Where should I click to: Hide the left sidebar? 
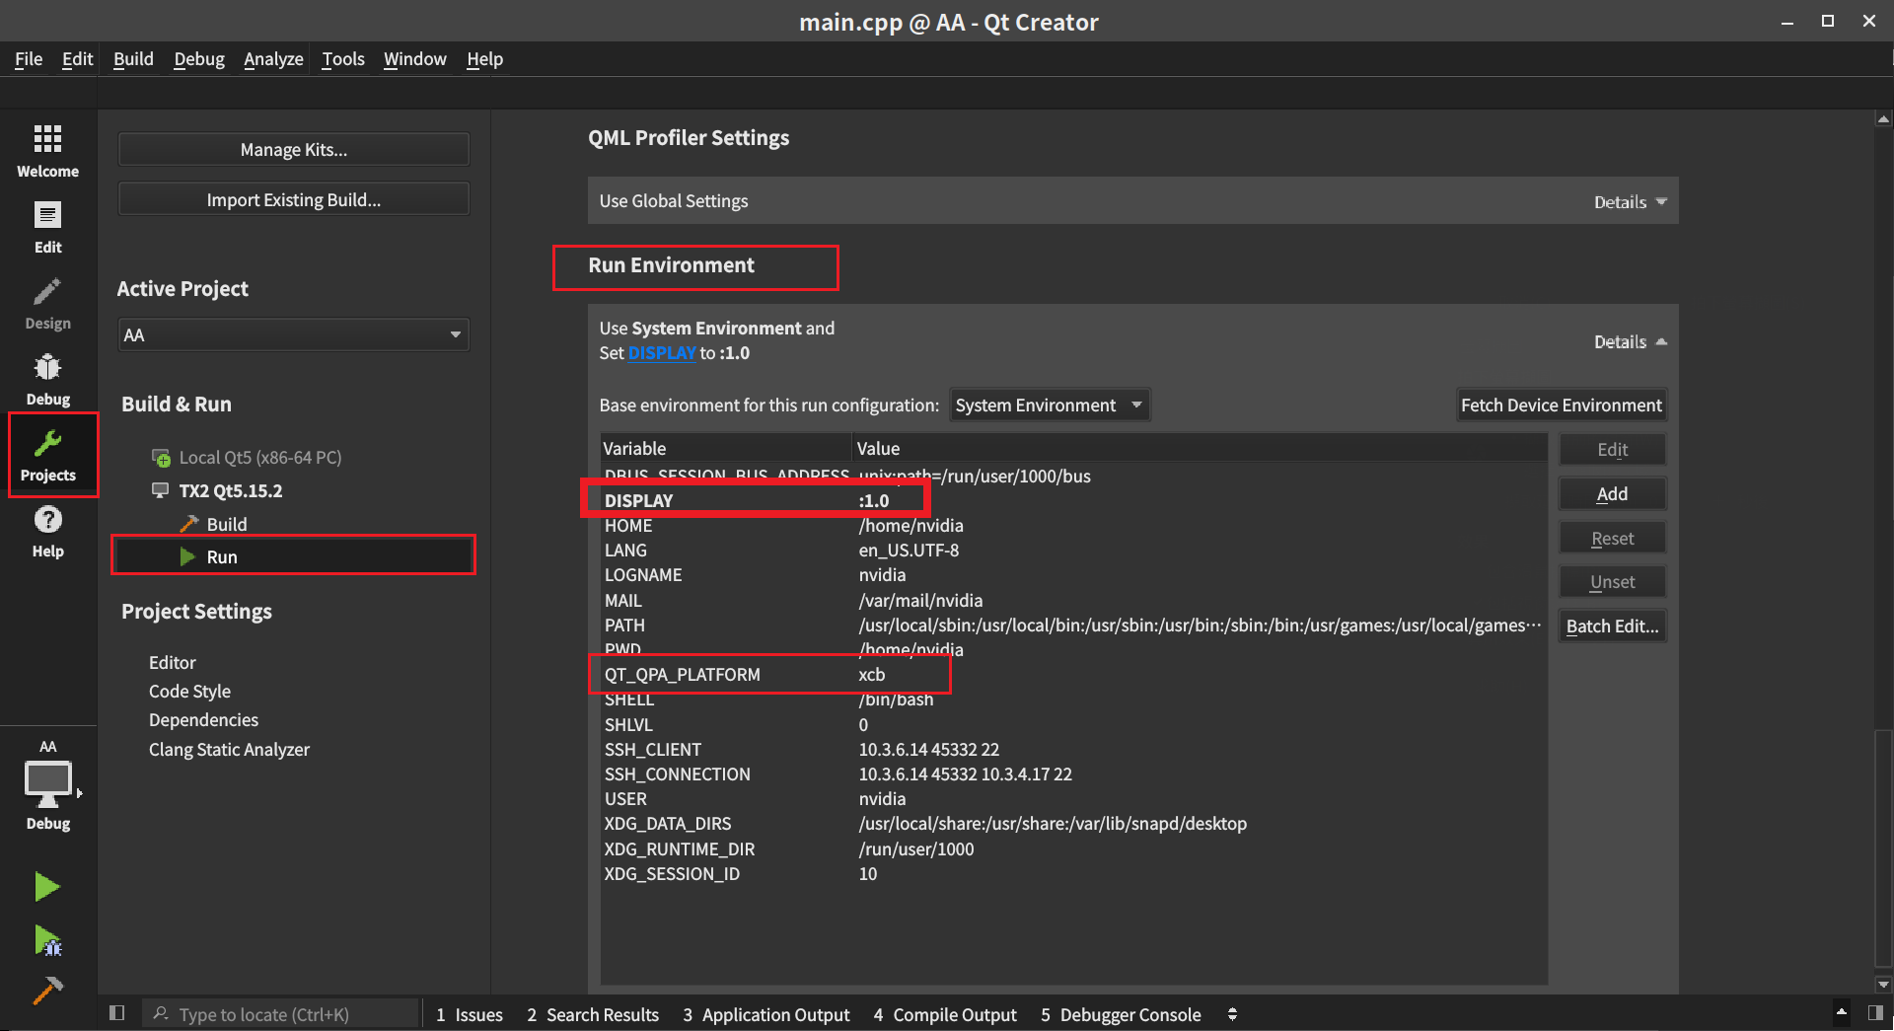click(x=116, y=1012)
